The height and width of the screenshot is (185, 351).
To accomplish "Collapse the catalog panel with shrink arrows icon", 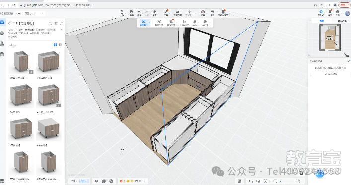I will pyautogui.click(x=61, y=23).
